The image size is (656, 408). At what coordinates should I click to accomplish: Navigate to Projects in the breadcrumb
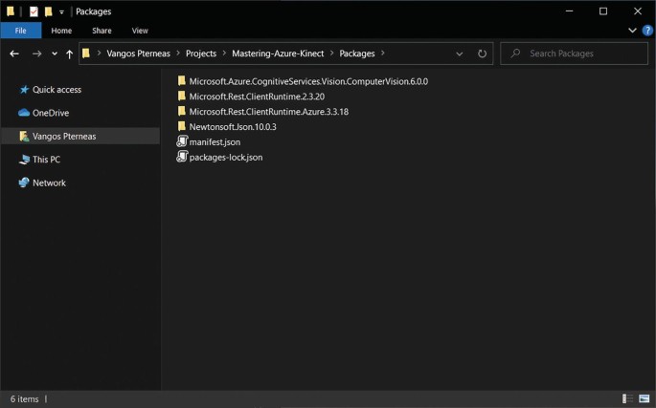tap(201, 54)
